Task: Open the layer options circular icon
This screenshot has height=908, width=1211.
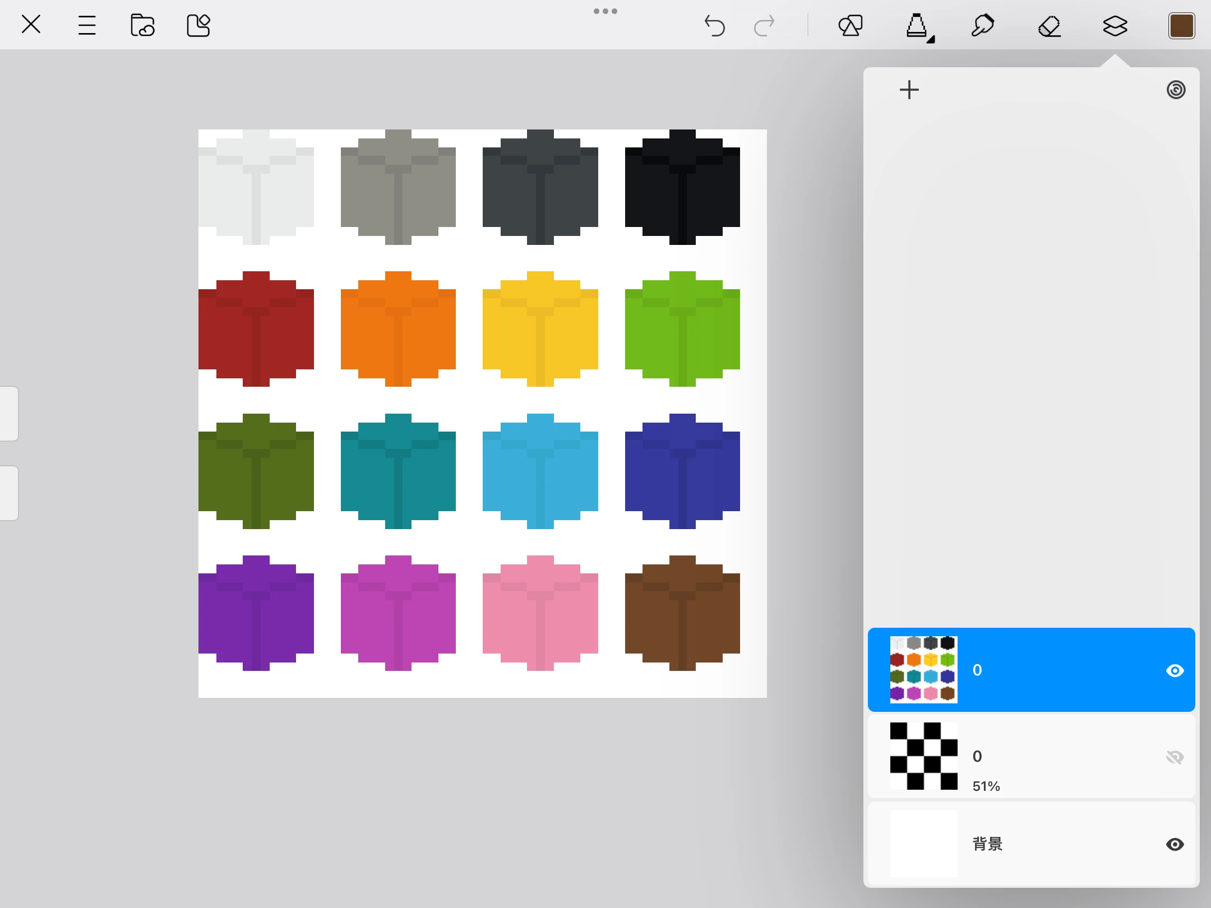Action: 1176,90
